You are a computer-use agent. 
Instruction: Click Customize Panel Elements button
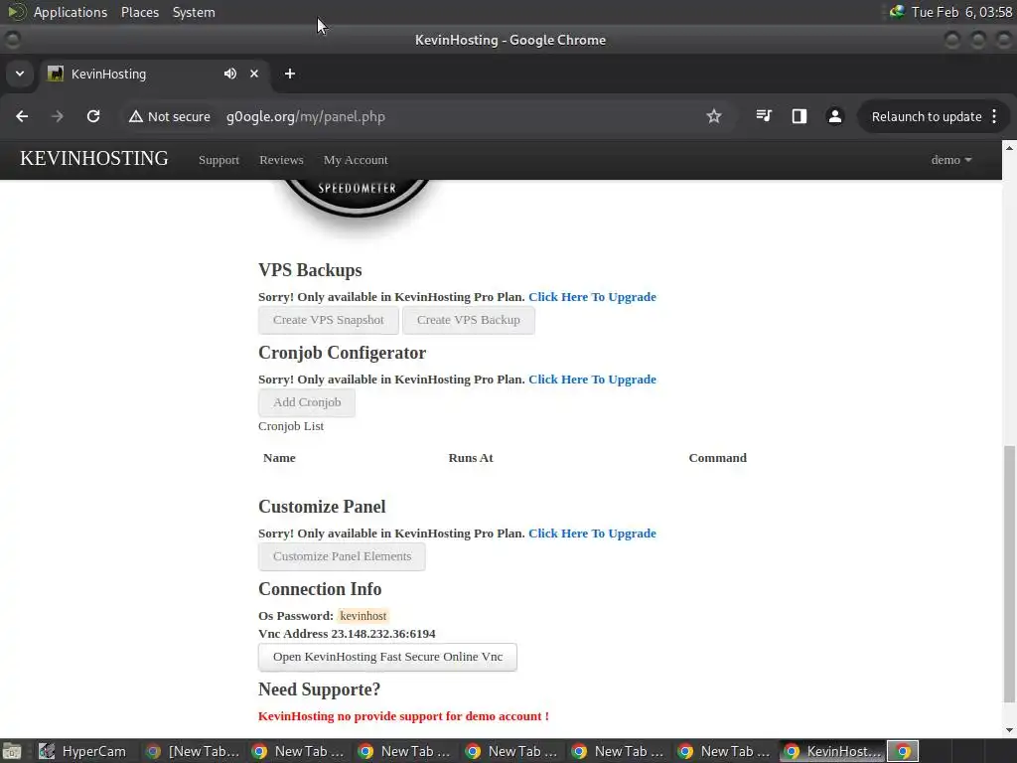click(342, 556)
